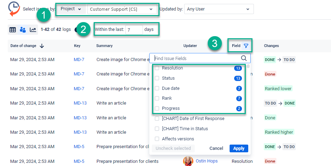
Task: Open the chart view icon
Action: pos(33,30)
